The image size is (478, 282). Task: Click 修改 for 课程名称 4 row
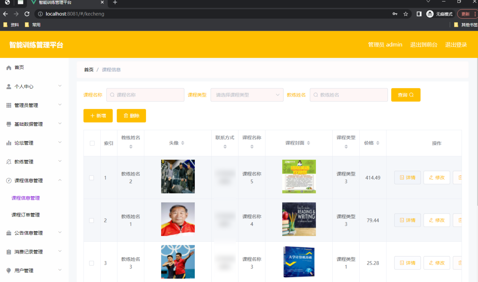coord(437,220)
